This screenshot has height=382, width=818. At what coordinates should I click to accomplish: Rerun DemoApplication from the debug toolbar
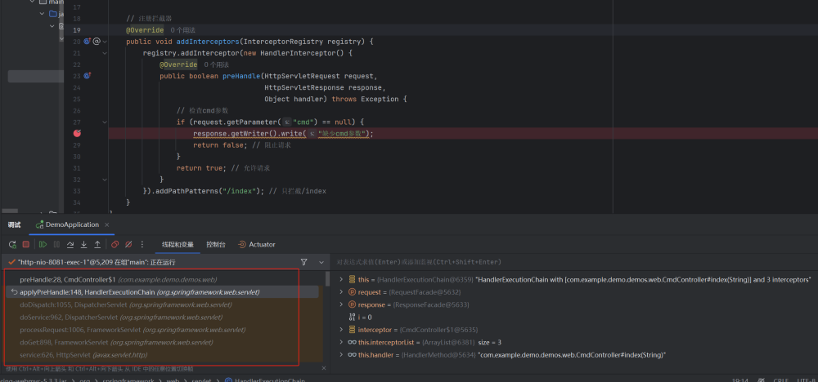click(x=12, y=244)
